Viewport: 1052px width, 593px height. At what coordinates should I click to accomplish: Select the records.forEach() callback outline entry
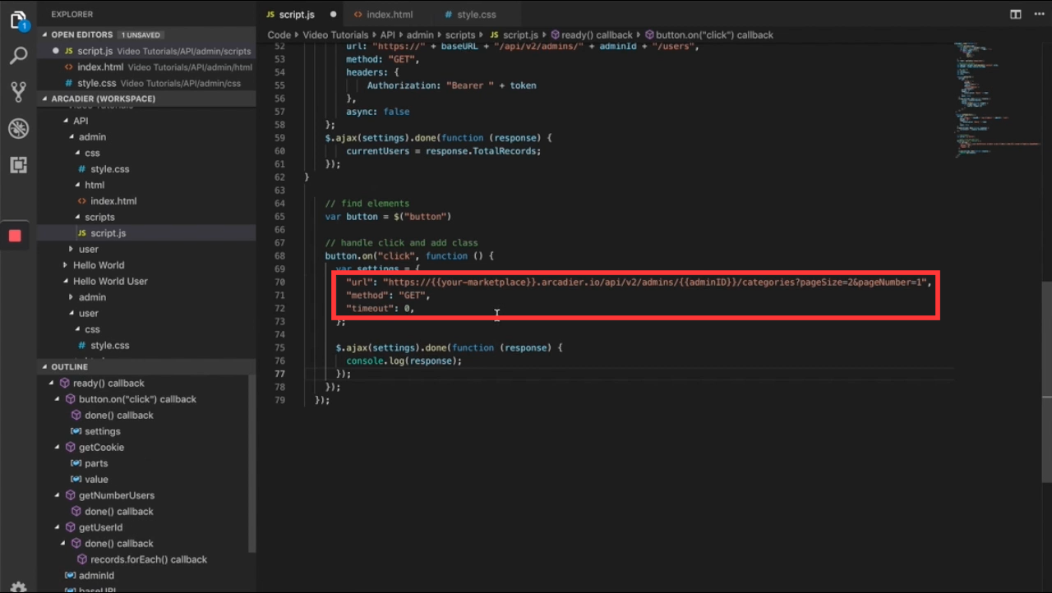(x=143, y=559)
